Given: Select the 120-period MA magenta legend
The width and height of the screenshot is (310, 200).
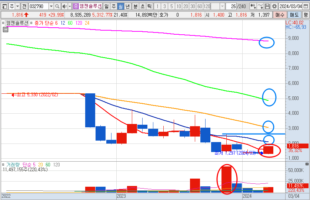Looking at the screenshot, I should pyautogui.click(x=79, y=23).
